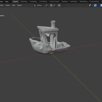Screen dimensions: 102x102
Task: Switch to the Layout workspace tab
Action: coord(15,2)
